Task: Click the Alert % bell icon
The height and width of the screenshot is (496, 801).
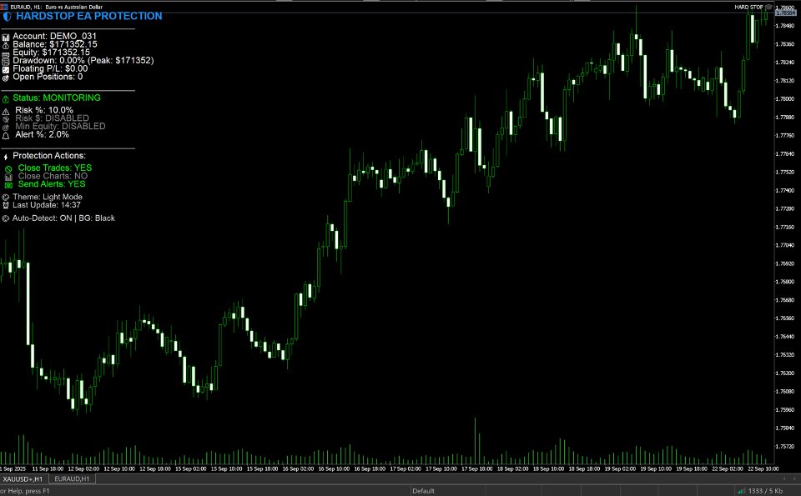Action: [x=7, y=134]
